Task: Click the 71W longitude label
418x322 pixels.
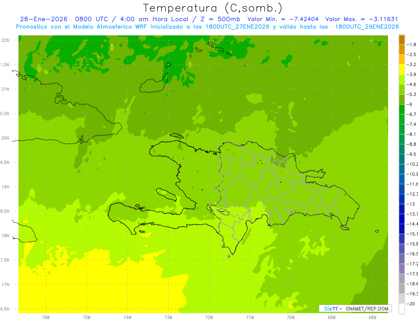Action: tap(250, 317)
